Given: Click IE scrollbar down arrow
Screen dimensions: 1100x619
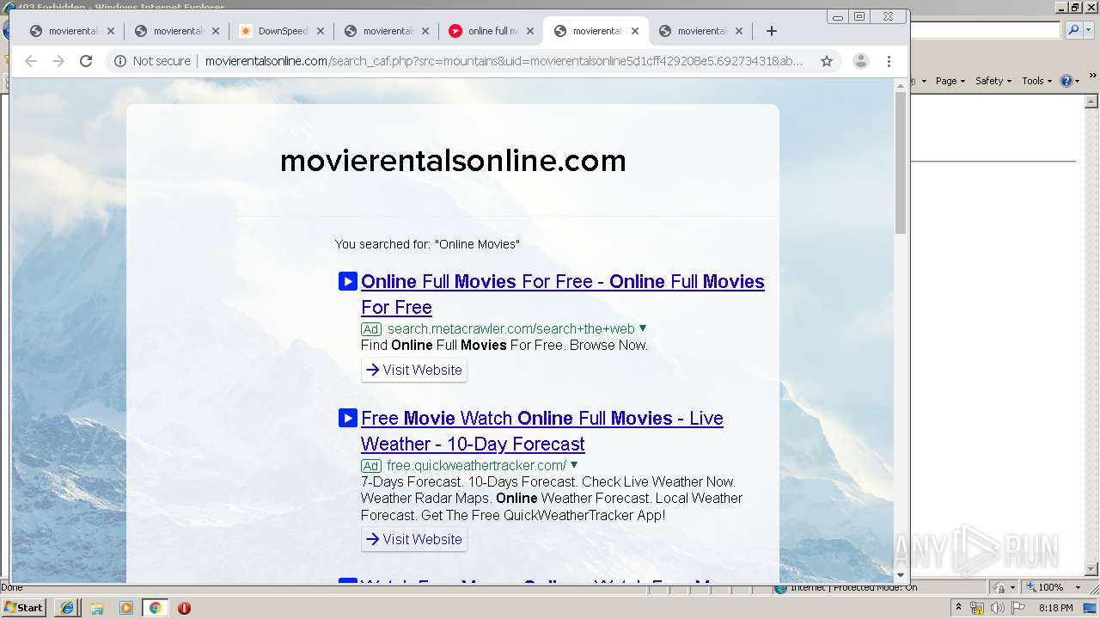Looking at the screenshot, I should pos(1092,568).
